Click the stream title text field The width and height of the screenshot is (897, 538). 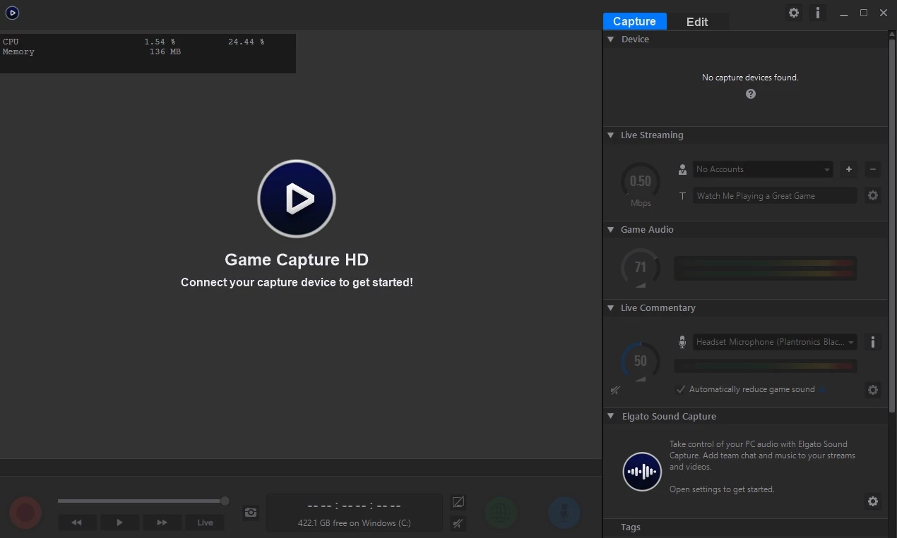pos(775,196)
